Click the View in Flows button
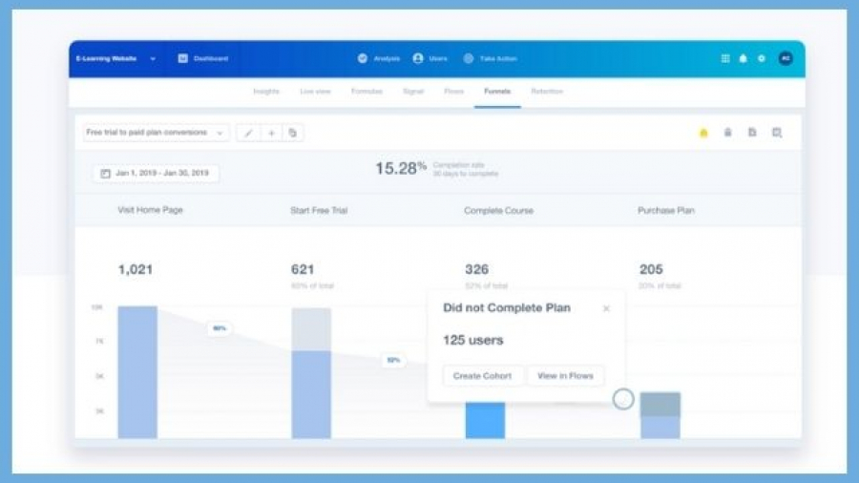The width and height of the screenshot is (859, 483). pyautogui.click(x=565, y=376)
